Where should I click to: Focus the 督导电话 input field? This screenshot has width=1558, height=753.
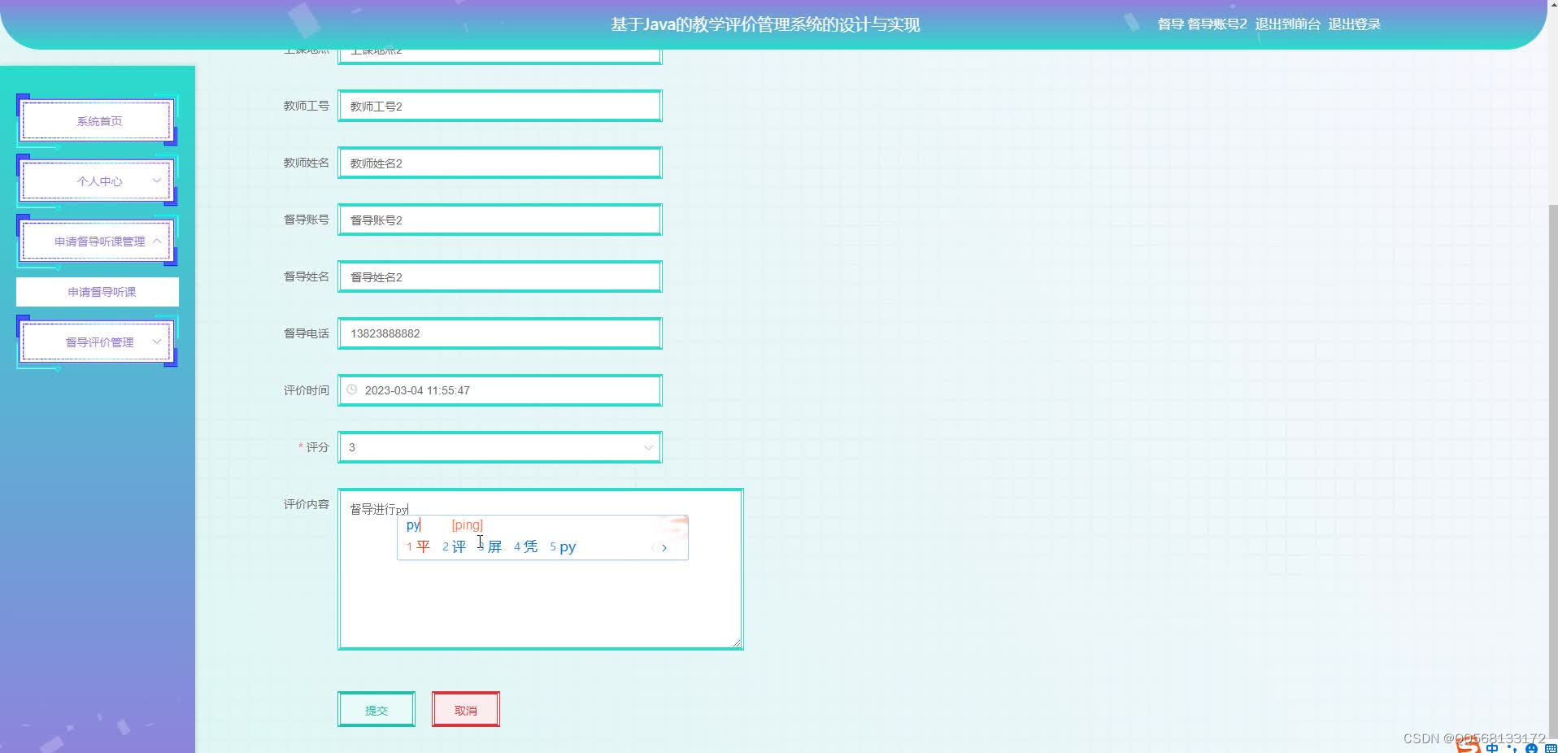pos(500,333)
